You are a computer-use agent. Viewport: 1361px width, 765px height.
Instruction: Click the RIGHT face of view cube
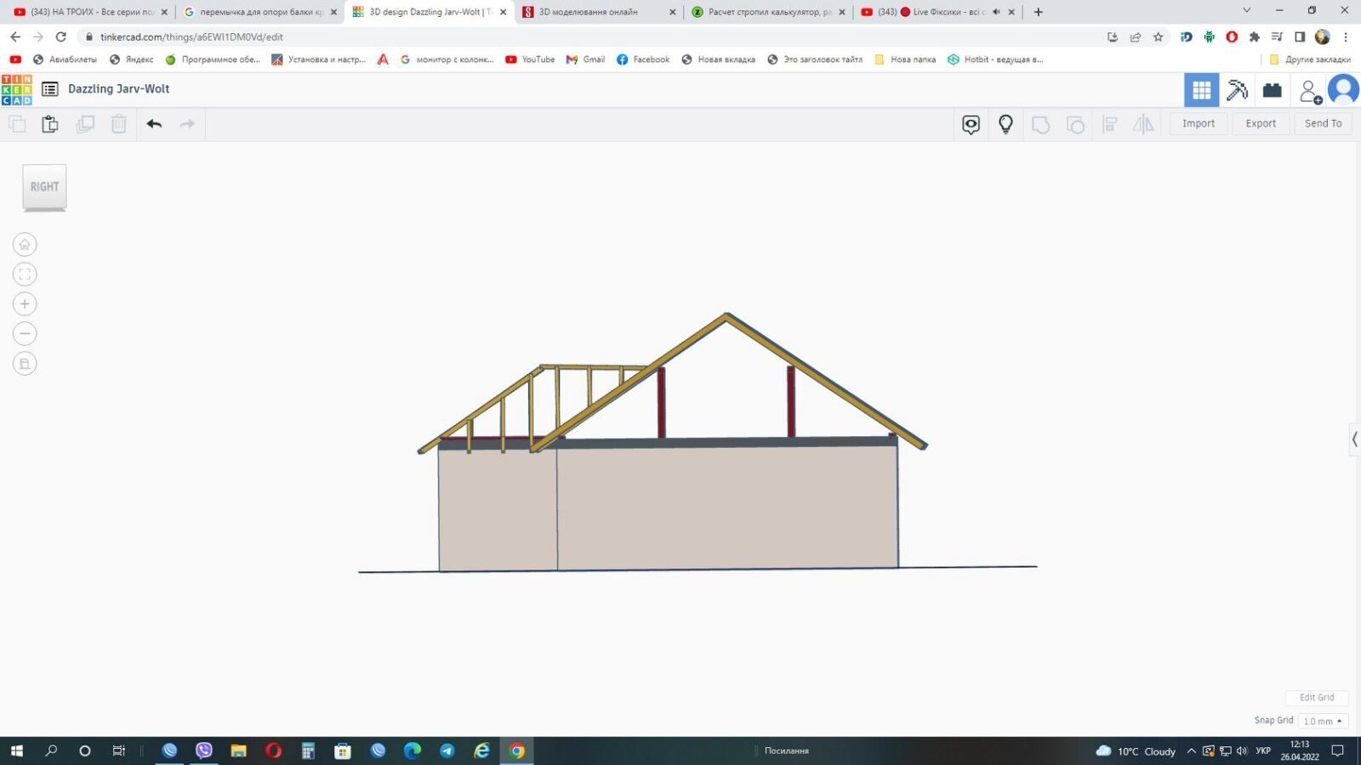point(44,187)
